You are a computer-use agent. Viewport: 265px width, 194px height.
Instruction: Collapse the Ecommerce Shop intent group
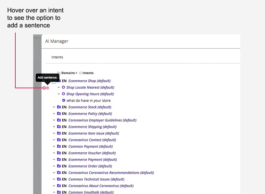pyautogui.click(x=54, y=81)
